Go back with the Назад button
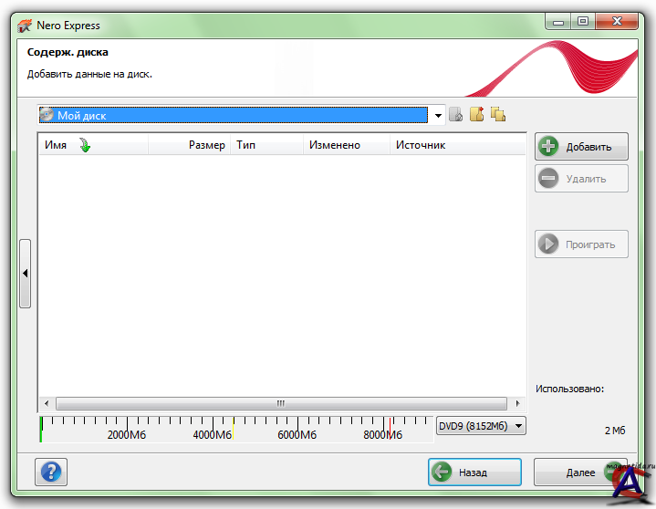This screenshot has height=509, width=656. (x=474, y=473)
